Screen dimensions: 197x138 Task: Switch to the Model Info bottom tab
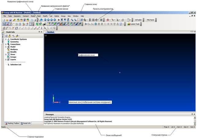point(26,123)
